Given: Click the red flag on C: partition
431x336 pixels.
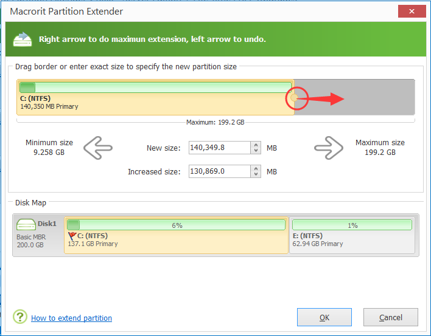Looking at the screenshot, I should (72, 236).
